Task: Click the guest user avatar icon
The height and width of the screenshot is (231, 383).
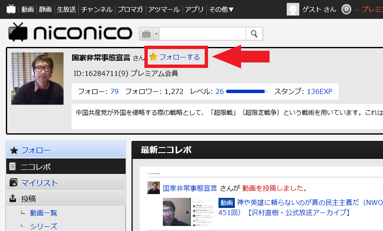Action: (x=293, y=9)
